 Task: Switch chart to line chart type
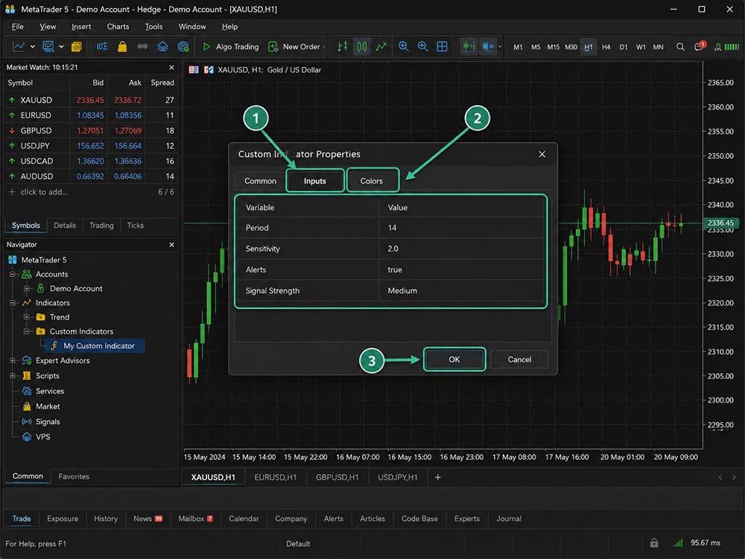[x=381, y=46]
